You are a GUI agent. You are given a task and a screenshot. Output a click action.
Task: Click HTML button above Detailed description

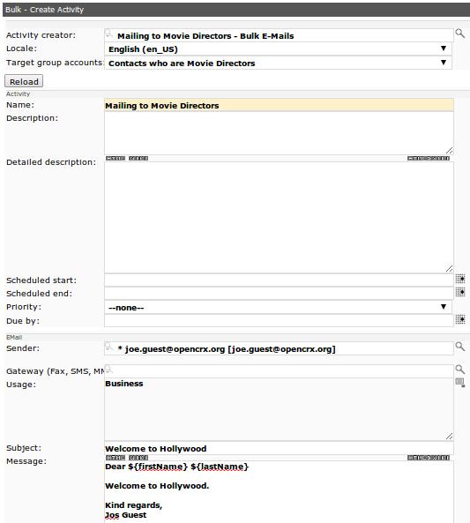(x=116, y=159)
